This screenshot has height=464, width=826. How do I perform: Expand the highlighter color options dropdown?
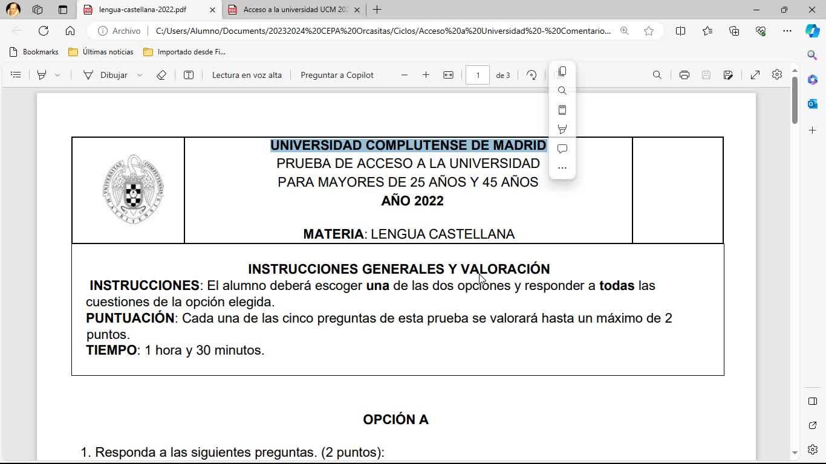point(57,75)
